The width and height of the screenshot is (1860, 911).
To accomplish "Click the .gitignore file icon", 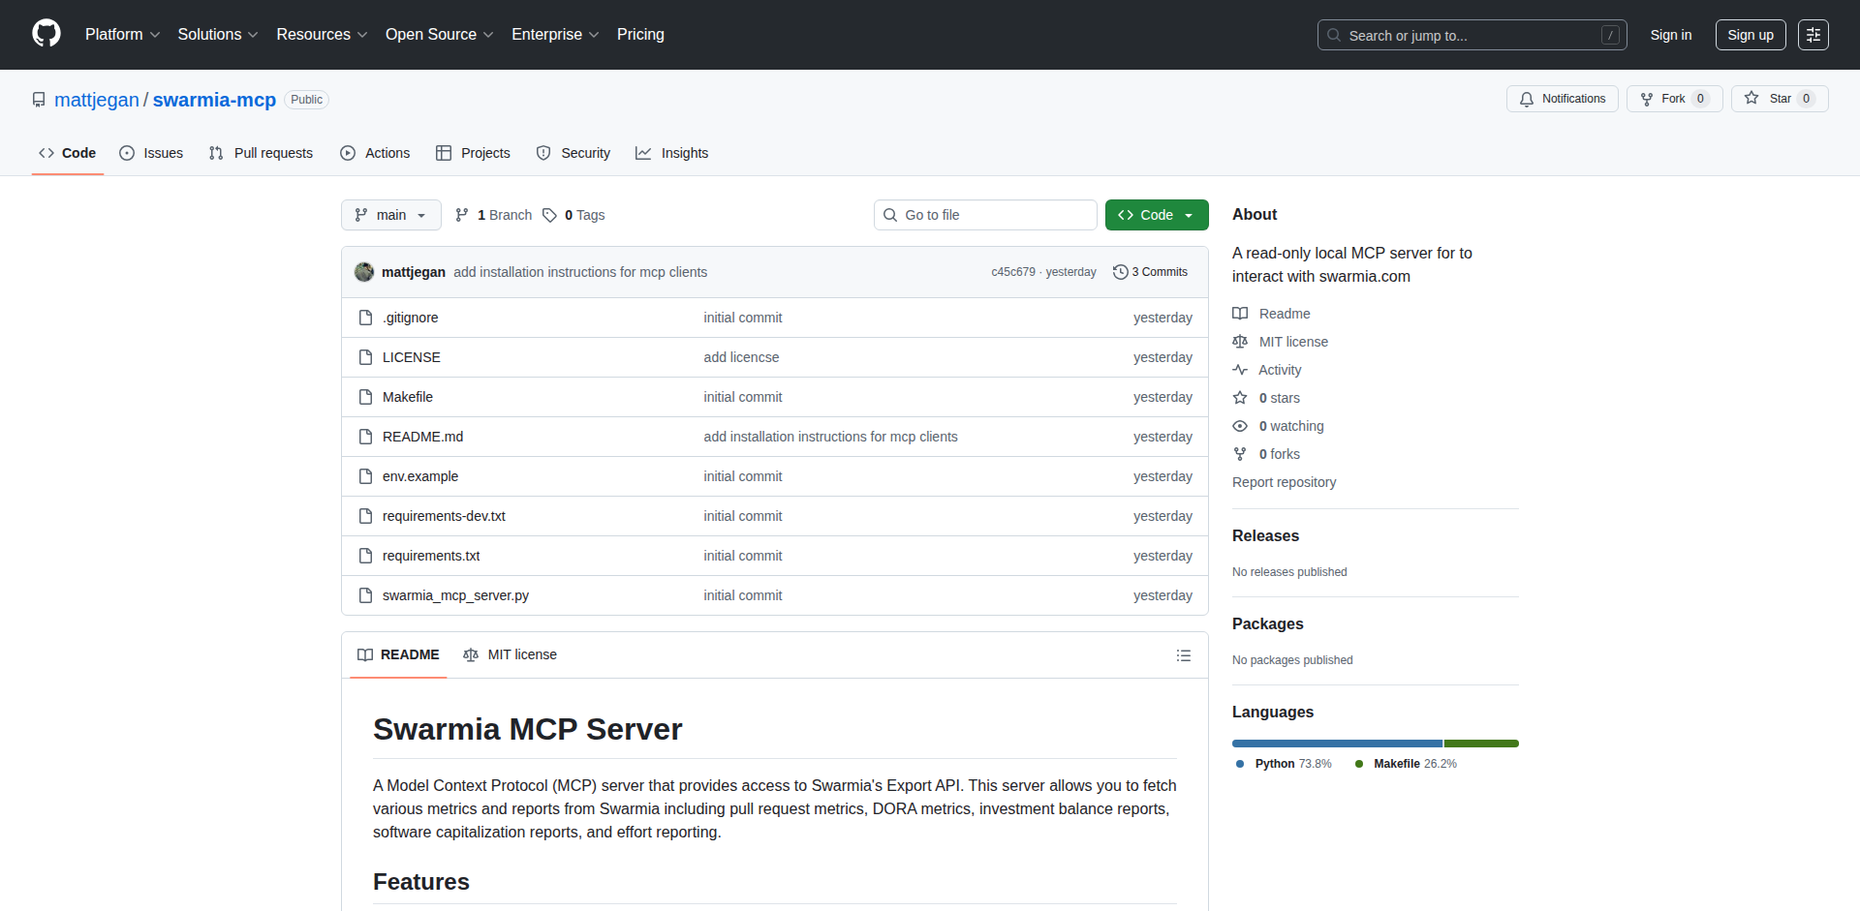I will 365,318.
